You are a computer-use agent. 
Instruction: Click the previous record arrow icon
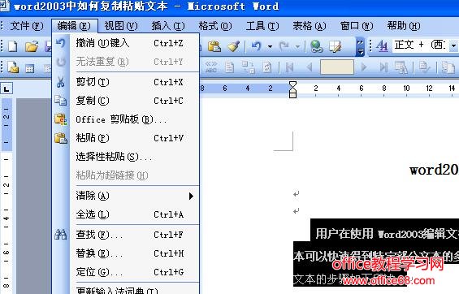point(309,67)
